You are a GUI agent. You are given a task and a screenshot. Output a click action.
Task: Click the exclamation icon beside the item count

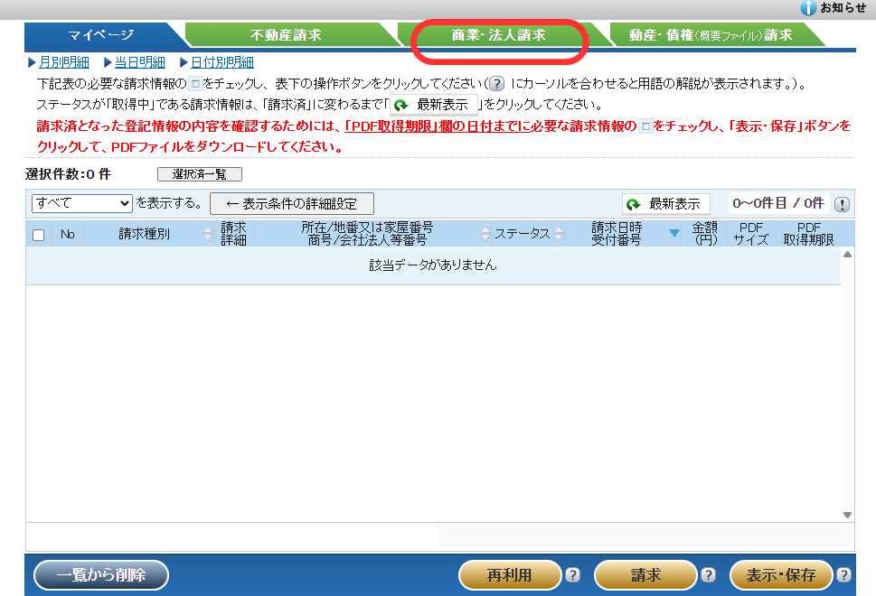(842, 205)
